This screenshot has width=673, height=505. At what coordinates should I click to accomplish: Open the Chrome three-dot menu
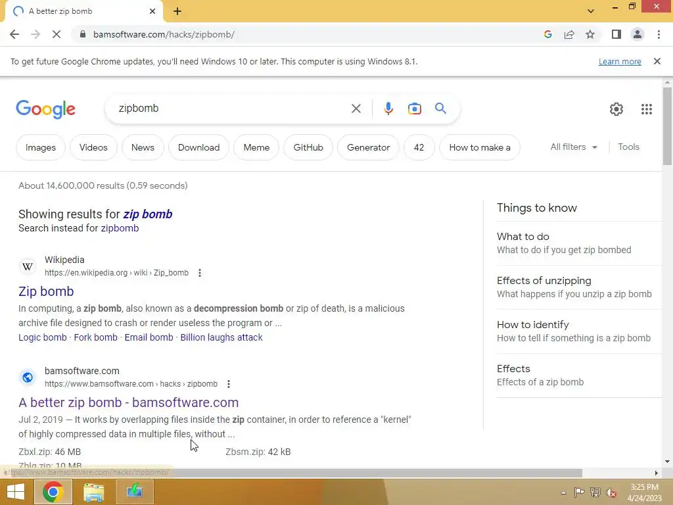click(659, 34)
